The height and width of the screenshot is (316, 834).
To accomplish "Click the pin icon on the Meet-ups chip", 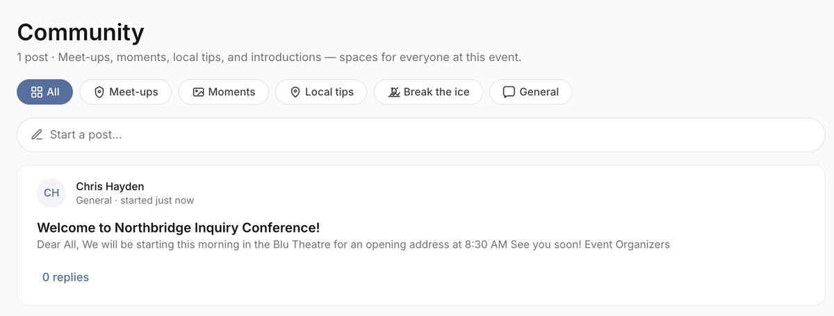I will tap(99, 92).
